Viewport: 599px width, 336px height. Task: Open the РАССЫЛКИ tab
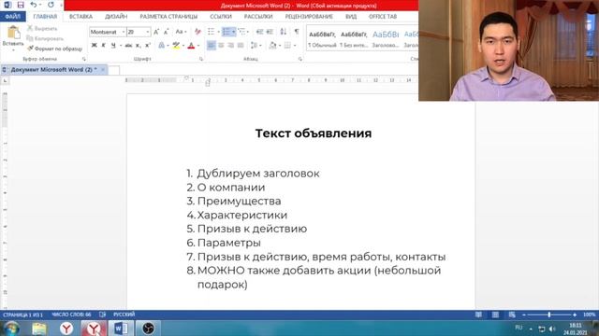[258, 17]
